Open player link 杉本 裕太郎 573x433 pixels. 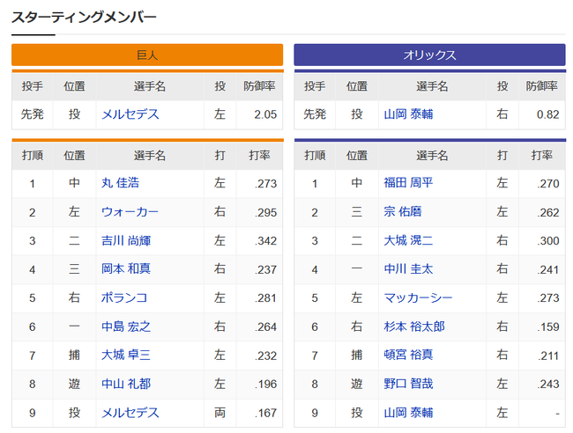pos(414,327)
